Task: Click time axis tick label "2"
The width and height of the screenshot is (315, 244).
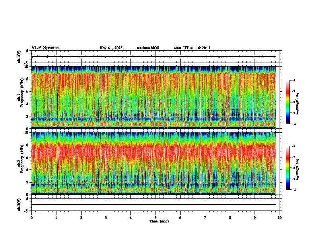Action: (x=81, y=218)
